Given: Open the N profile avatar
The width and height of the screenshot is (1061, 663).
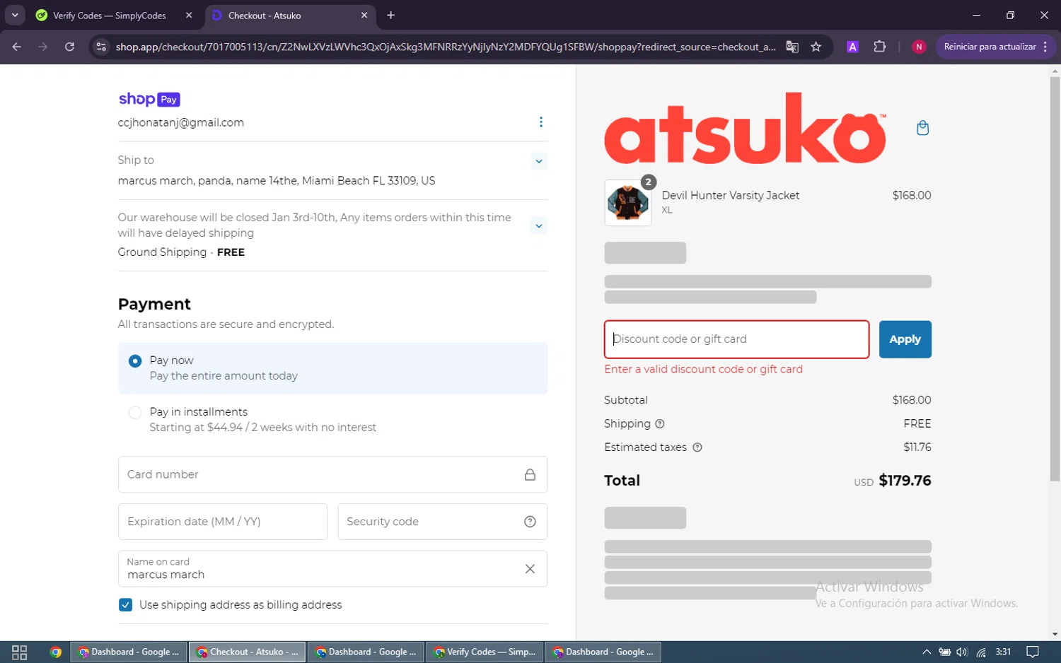Looking at the screenshot, I should click(919, 47).
